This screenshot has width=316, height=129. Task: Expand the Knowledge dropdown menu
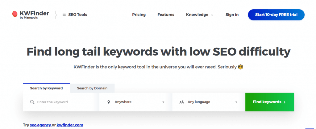point(199,15)
